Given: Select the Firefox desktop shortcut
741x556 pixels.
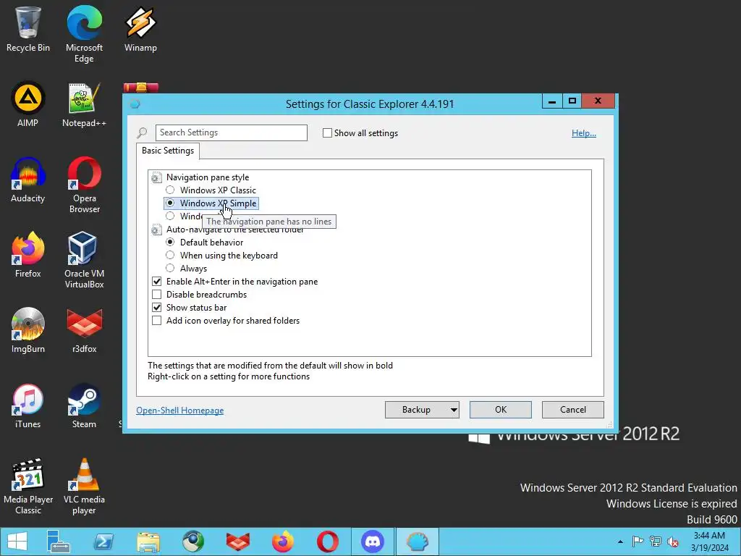Looking at the screenshot, I should point(28,256).
